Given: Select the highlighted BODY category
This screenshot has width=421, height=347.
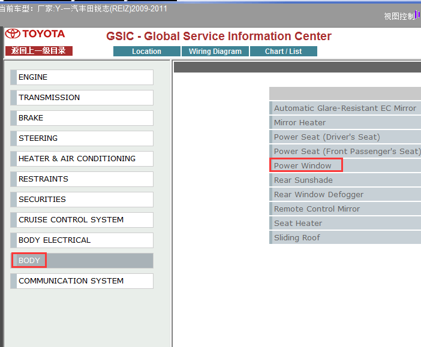Looking at the screenshot, I should click(x=82, y=261).
